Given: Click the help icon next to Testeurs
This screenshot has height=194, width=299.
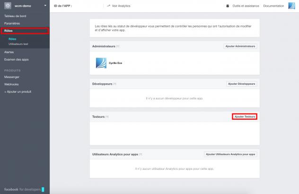Looking at the screenshot, I should (x=107, y=116).
